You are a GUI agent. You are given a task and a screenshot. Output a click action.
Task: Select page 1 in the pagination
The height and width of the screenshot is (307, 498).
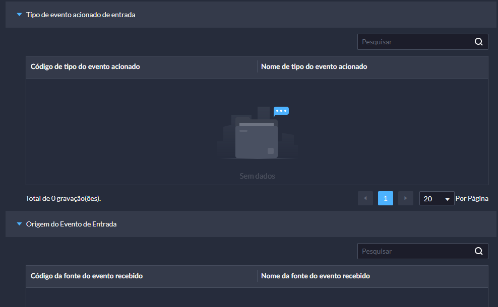[386, 198]
